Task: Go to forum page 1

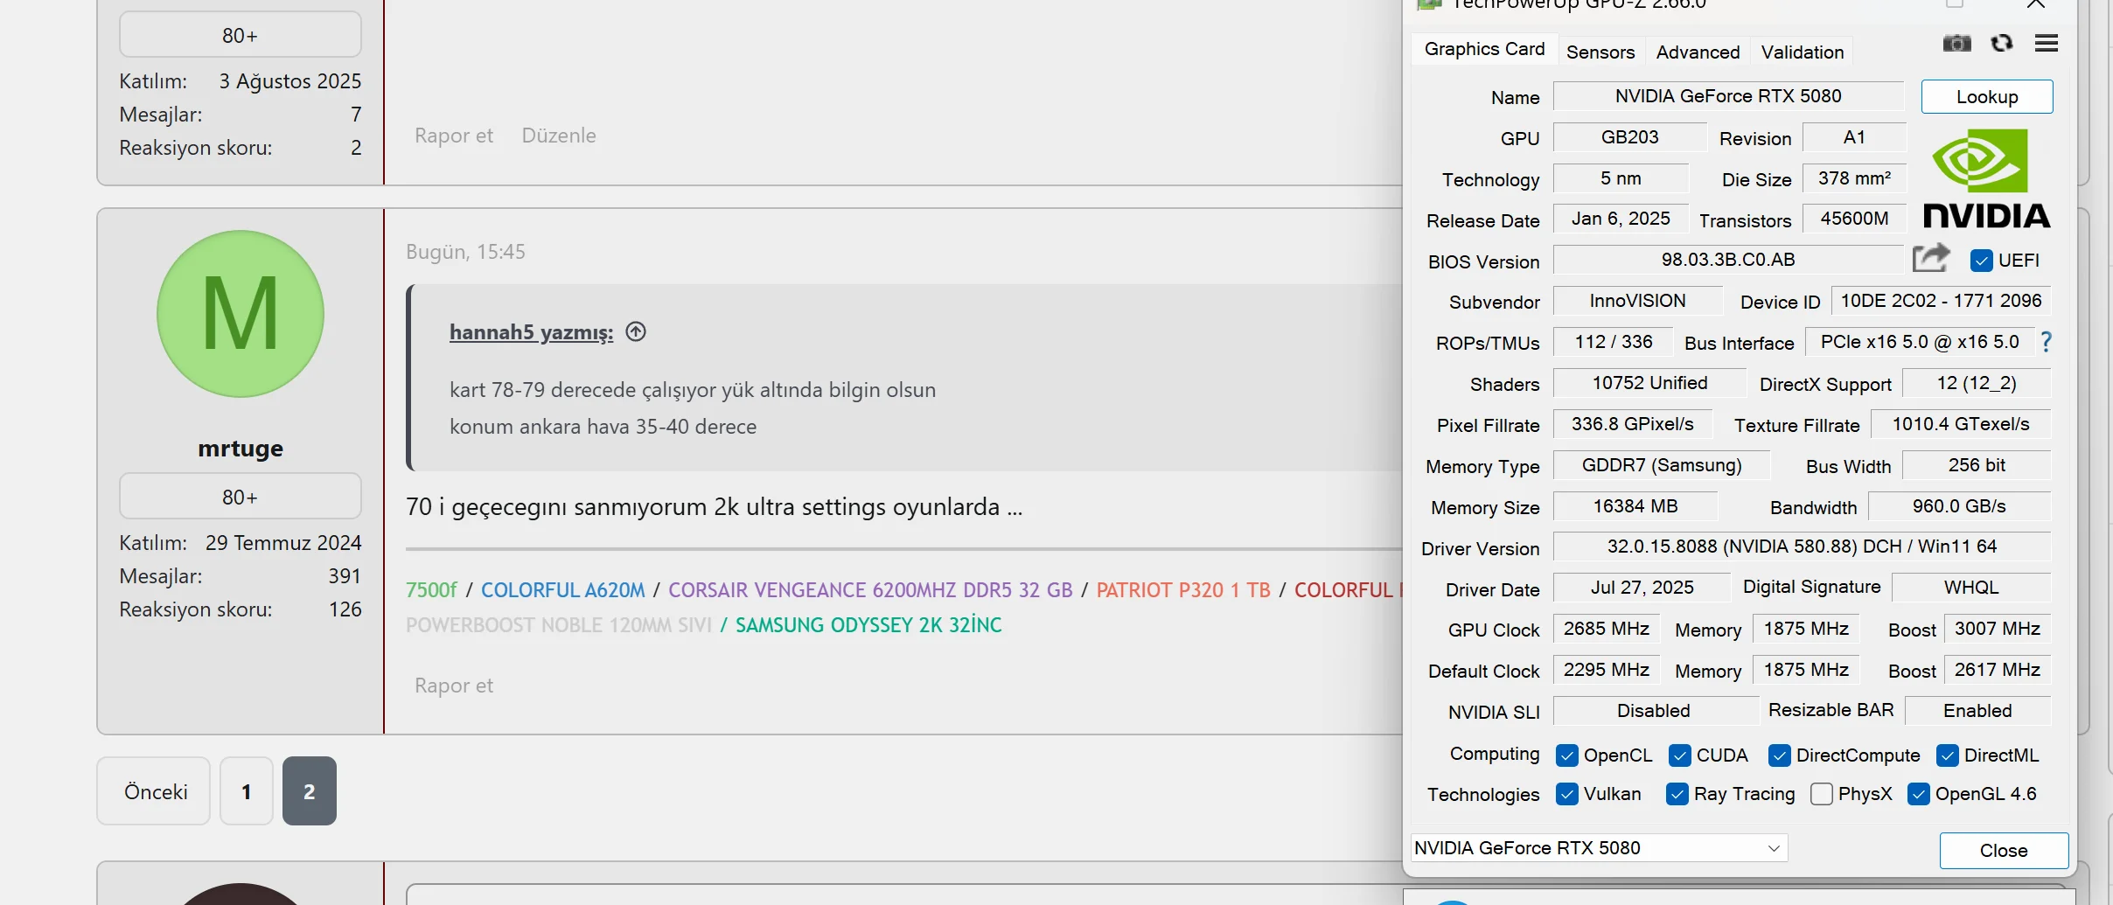Action: point(247,791)
